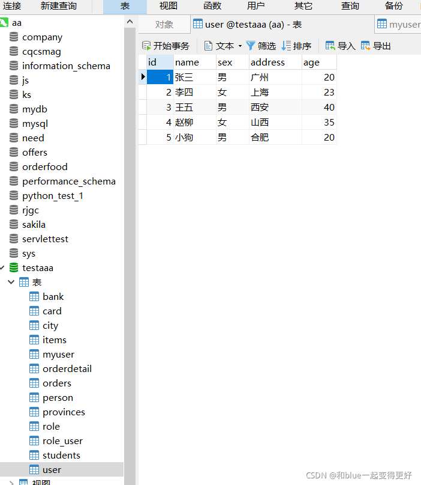Viewport: 421px width, 485px height.
Task: Open the 连接 (Connection) toolbar item
Action: 12,6
